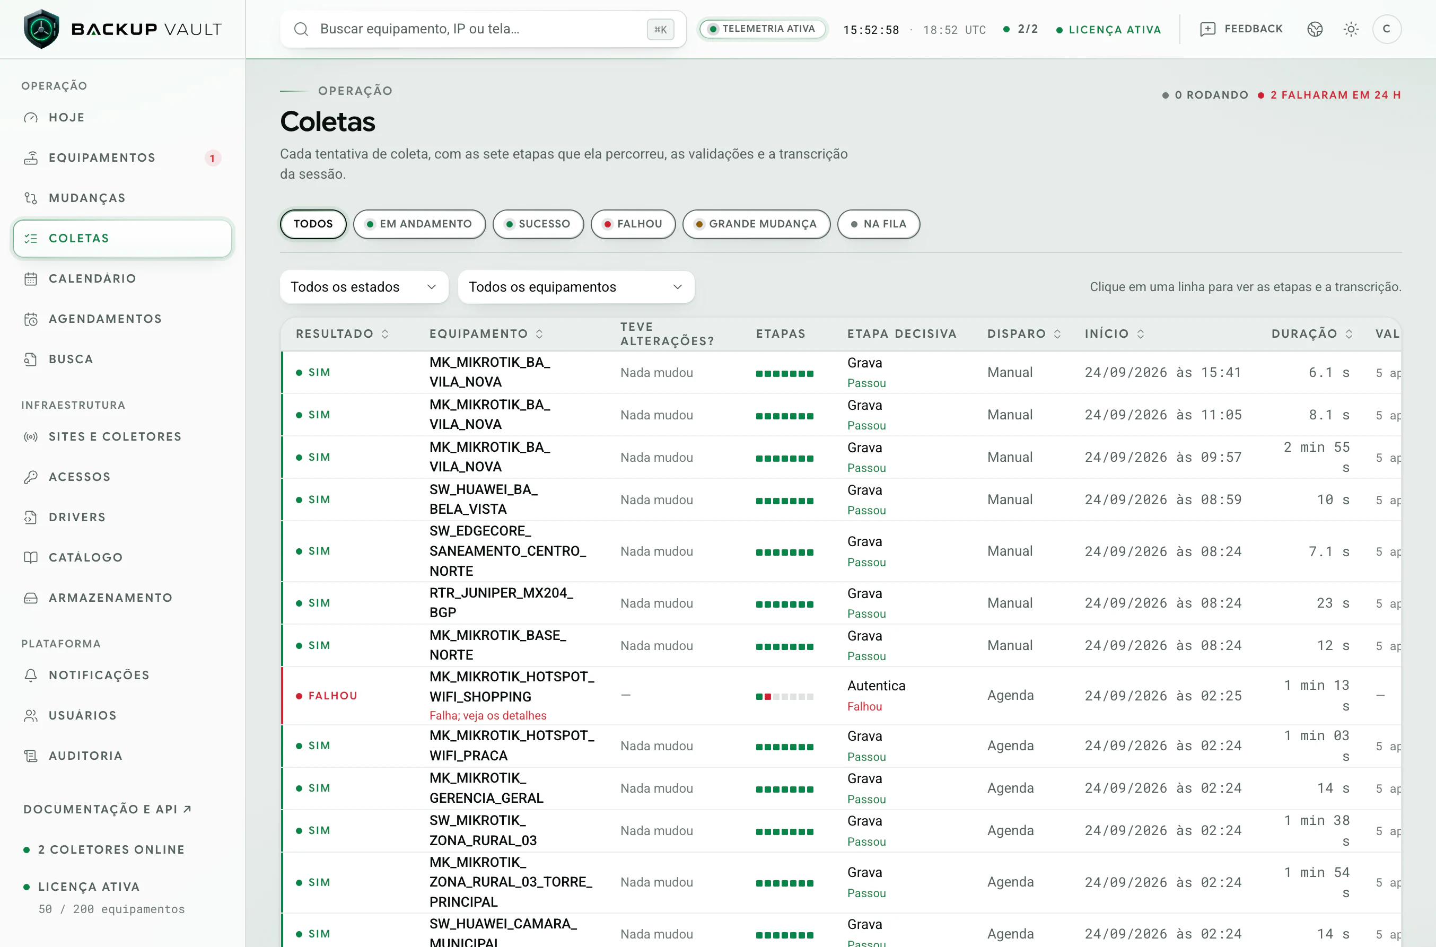Open the Hoje dashboard icon
The height and width of the screenshot is (947, 1436).
[31, 118]
